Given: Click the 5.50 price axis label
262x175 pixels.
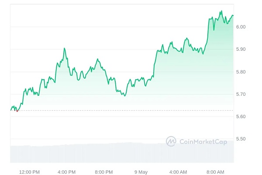Looking at the screenshot, I should [241, 139].
